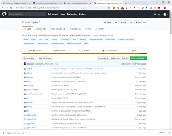Viewport: 172px width, 136px height.
Task: Open the notifications bell
Action: click(x=155, y=14)
